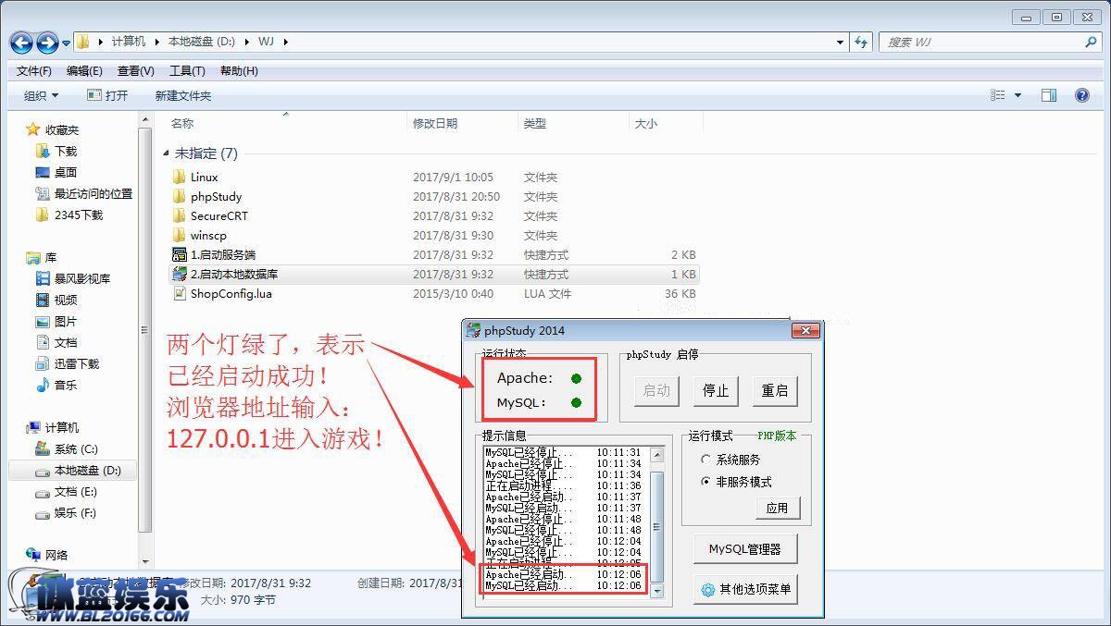Click the Explorer forward navigation arrow
Viewport: 1111px width, 626px height.
46,43
